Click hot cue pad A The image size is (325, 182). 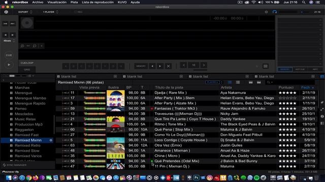66,66
